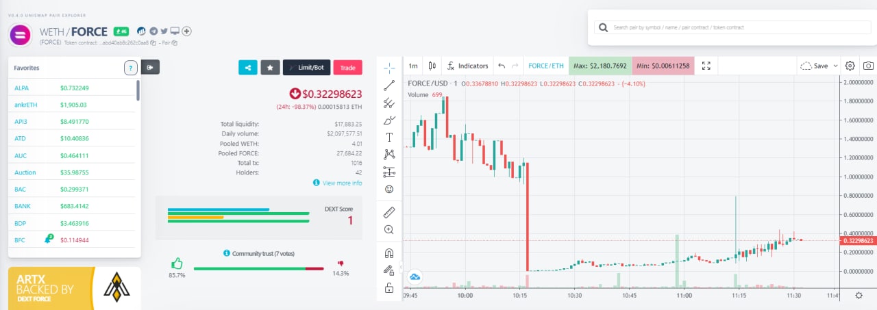Copy the token contract address

(x=153, y=42)
